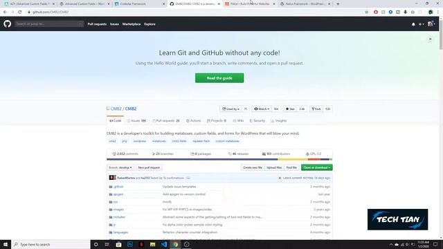View the 46 releases
The image size is (443, 249).
238,154
